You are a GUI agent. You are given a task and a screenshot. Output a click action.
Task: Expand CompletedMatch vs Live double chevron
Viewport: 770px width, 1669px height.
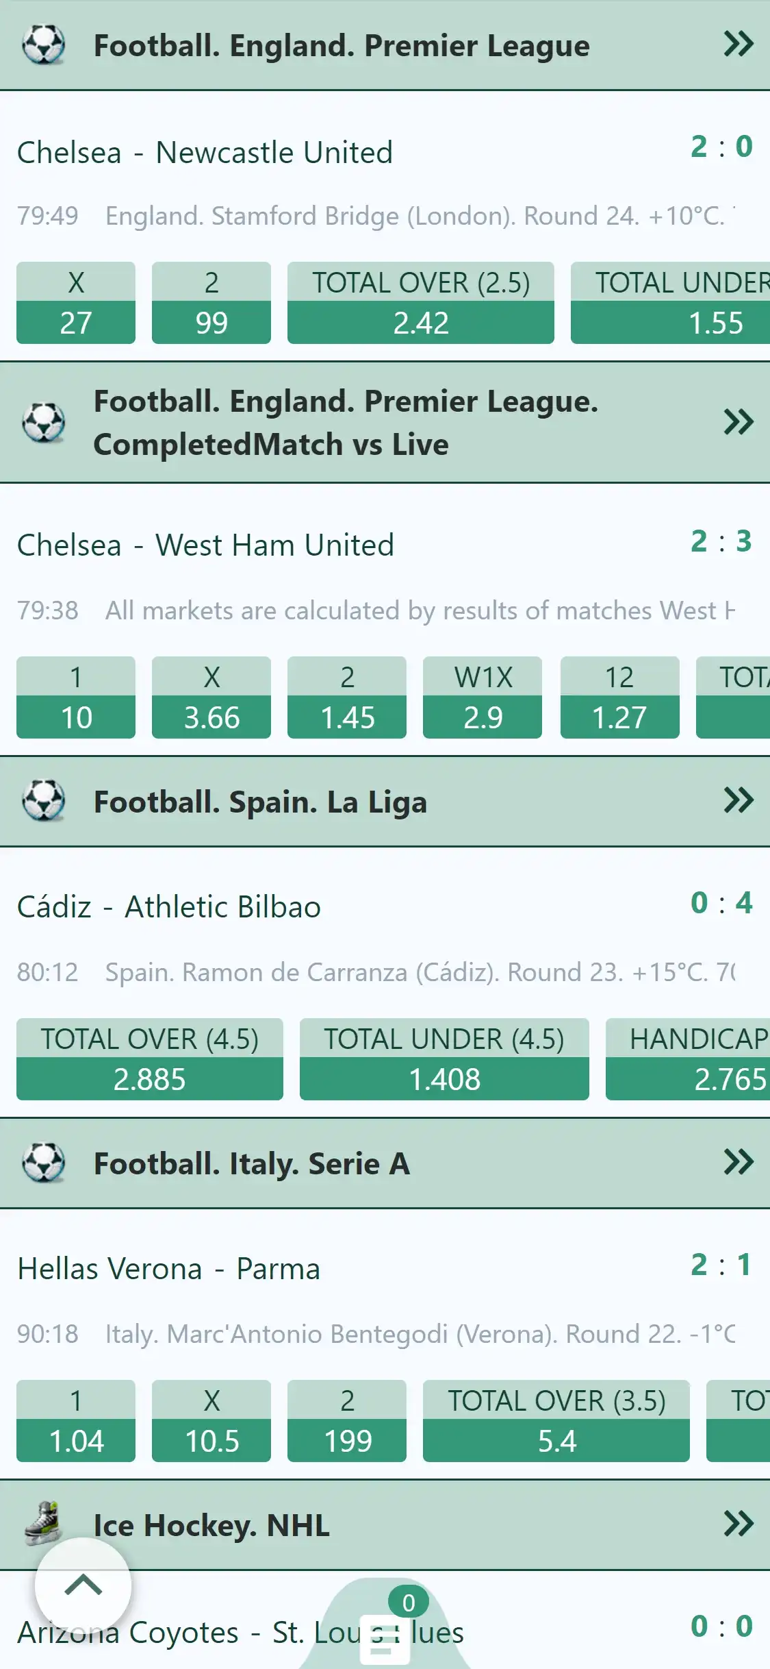point(738,422)
